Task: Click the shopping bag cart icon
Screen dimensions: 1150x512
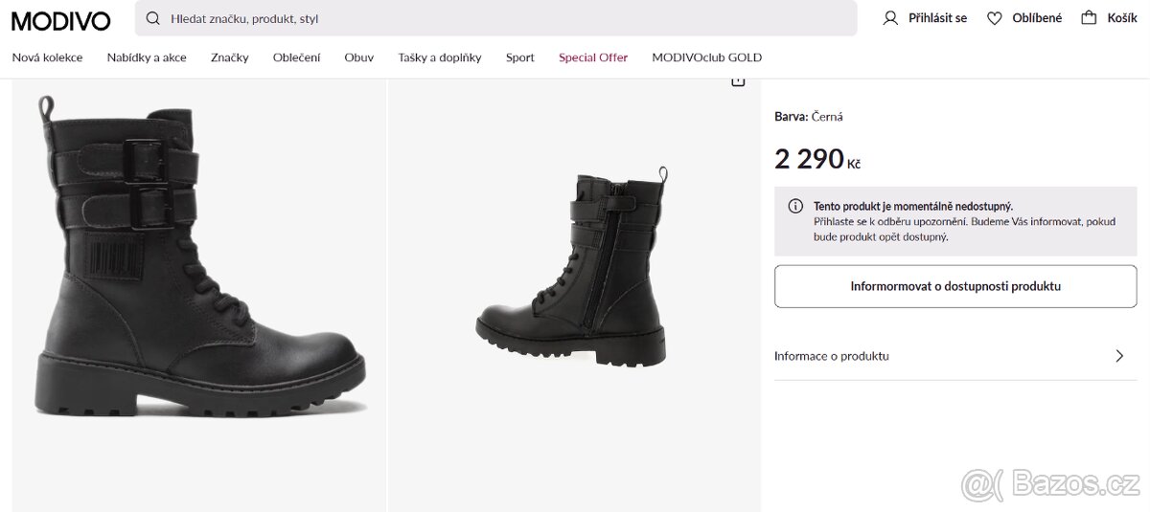Action: point(1089,18)
